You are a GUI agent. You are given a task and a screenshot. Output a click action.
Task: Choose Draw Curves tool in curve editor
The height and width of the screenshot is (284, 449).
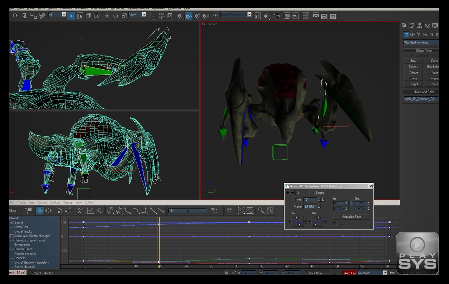[x=90, y=210]
